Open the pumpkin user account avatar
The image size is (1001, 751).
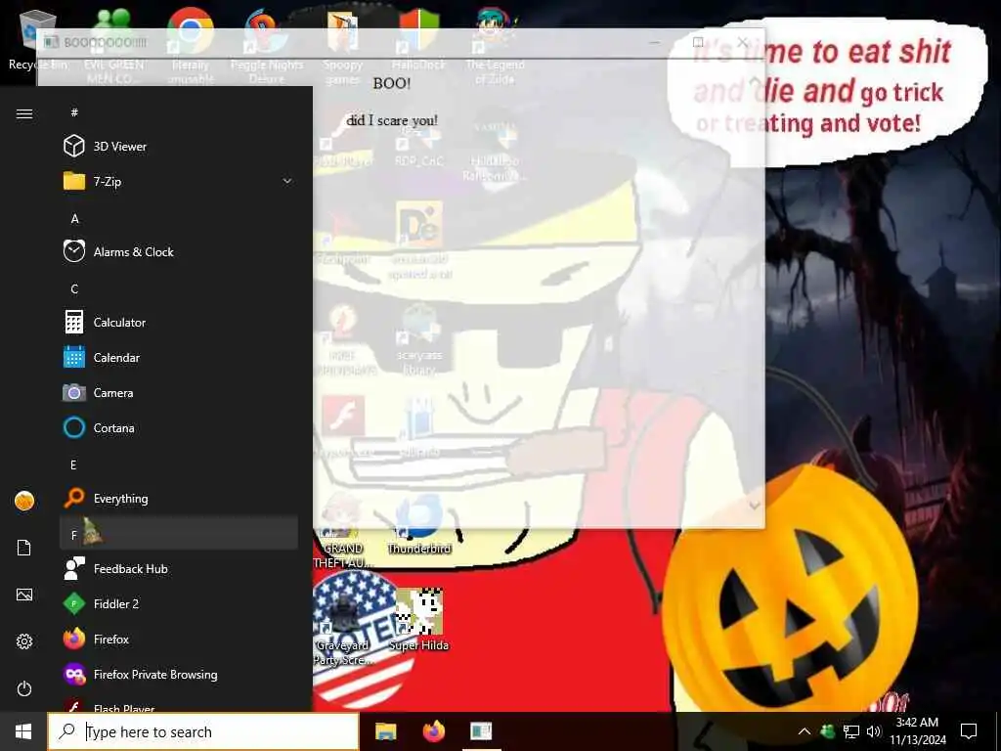tap(24, 501)
